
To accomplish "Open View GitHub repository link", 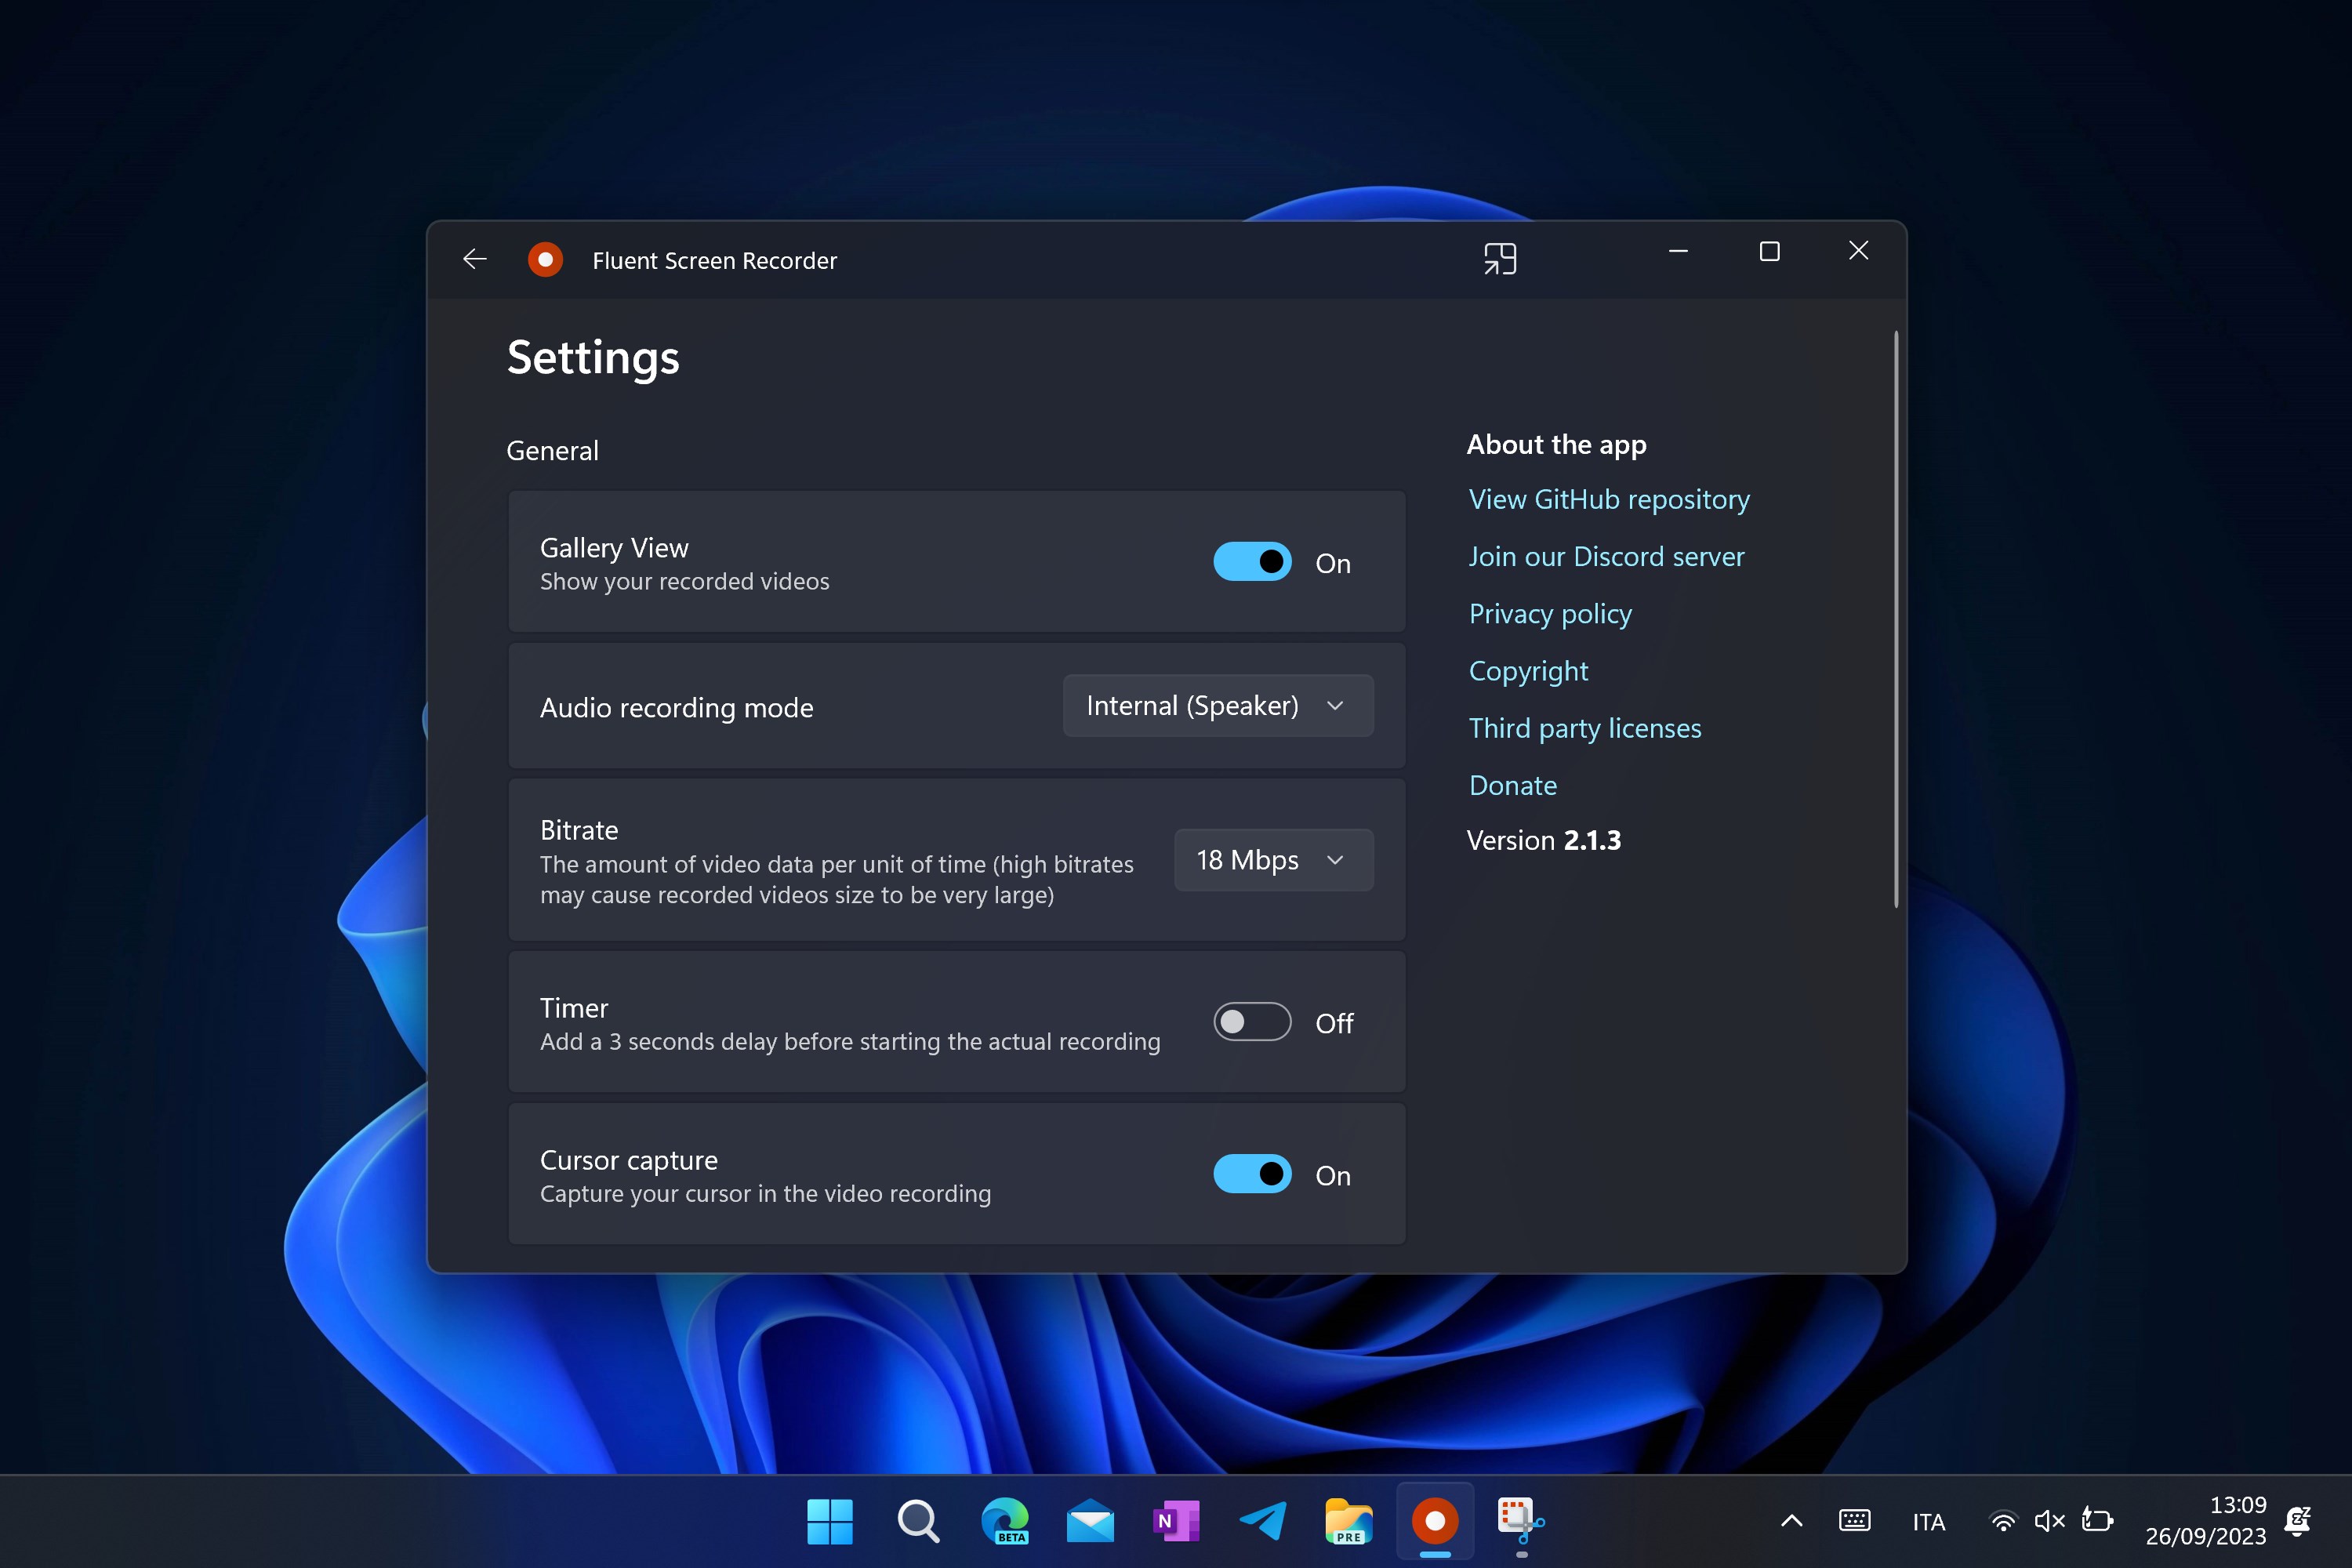I will coord(1609,499).
